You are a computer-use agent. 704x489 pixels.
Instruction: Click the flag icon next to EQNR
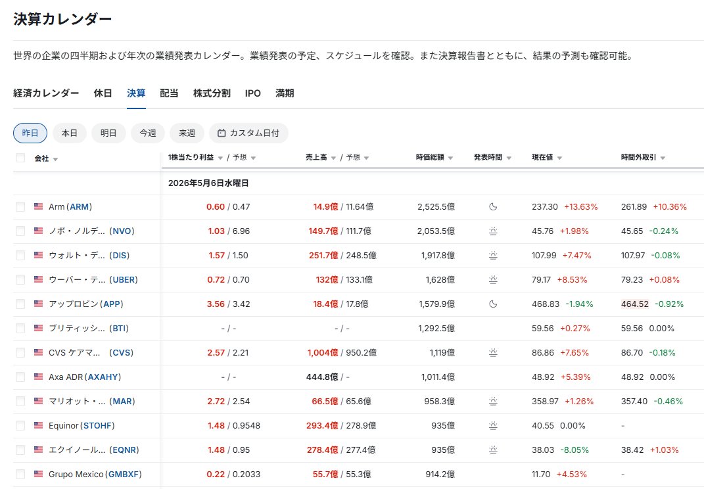click(39, 450)
